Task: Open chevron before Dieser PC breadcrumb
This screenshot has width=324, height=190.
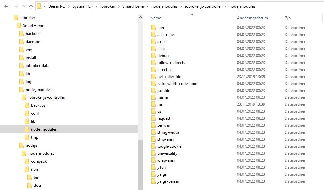Action: [x=44, y=6]
